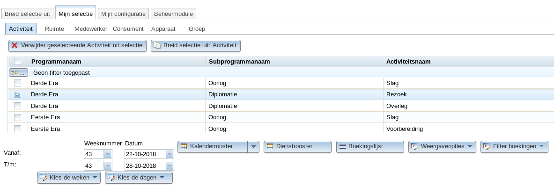Click the Boekingslijst list icon
Screen dimensions: 554x187
click(342, 146)
